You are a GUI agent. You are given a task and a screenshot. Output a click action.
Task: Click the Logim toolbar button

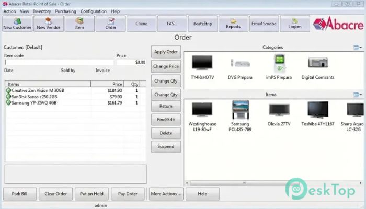pyautogui.click(x=295, y=24)
